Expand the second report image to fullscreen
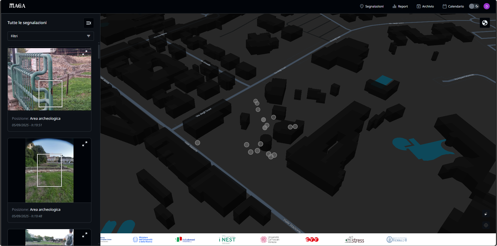497x246 pixels. [85, 143]
